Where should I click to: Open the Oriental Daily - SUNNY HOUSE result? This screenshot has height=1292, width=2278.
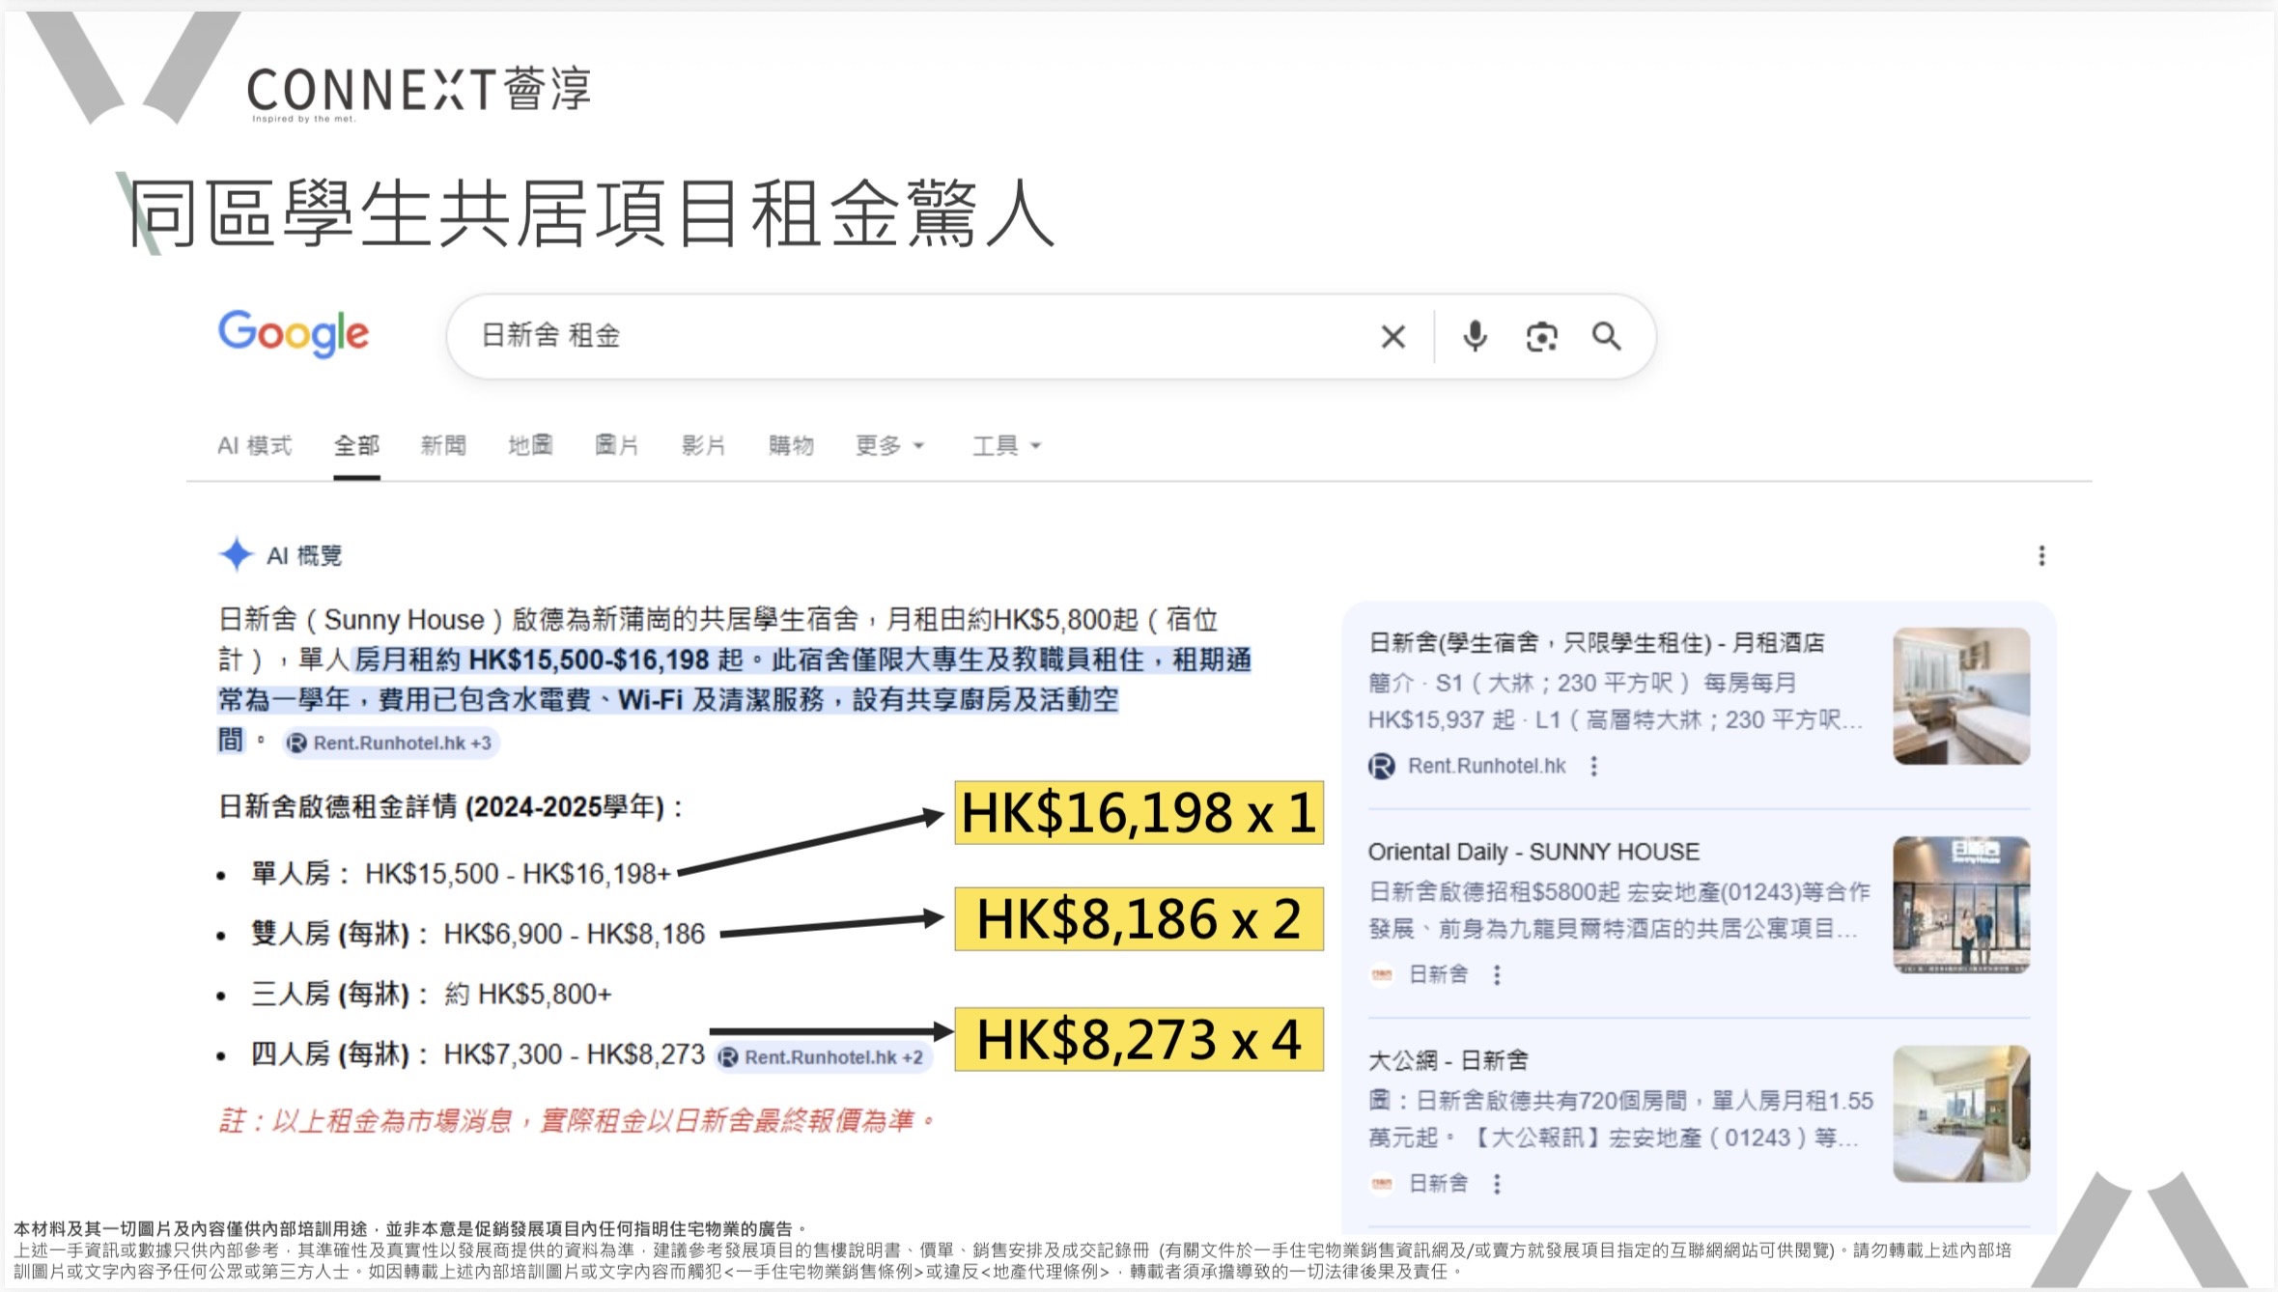1533,852
